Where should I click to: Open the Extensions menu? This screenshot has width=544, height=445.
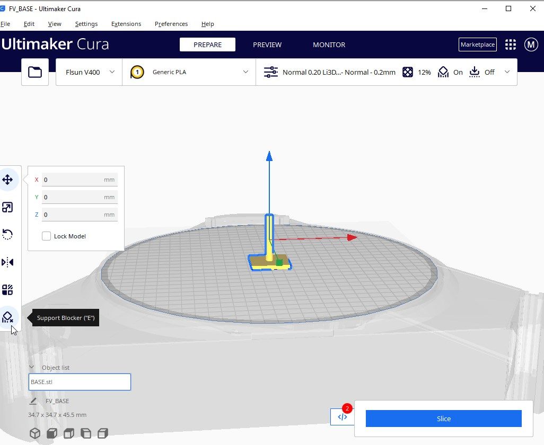coord(126,24)
